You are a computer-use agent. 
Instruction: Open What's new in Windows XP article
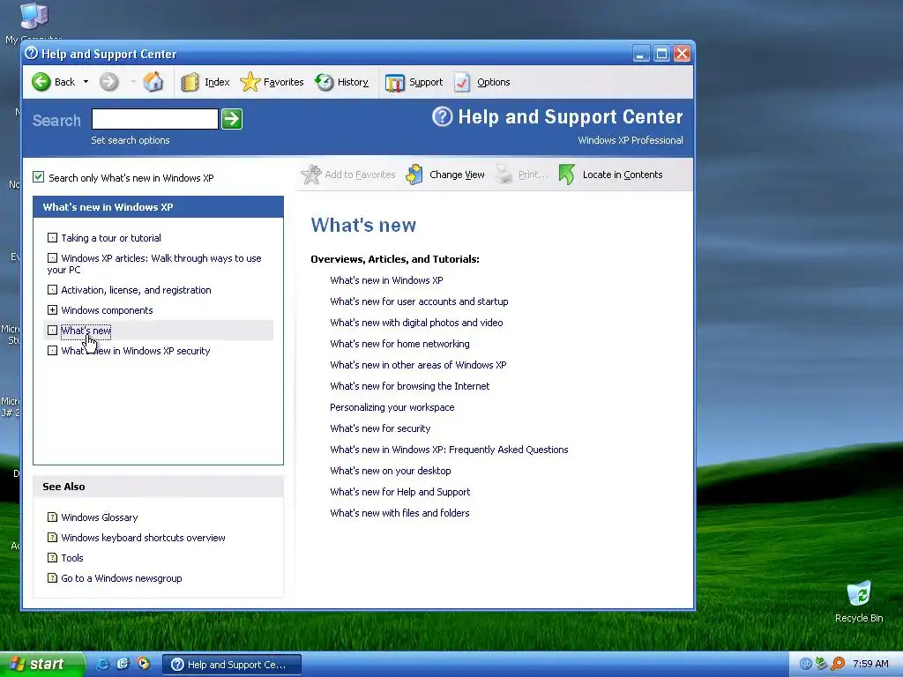click(x=386, y=280)
